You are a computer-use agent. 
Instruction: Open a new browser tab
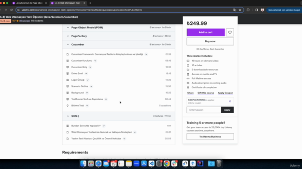90,3
